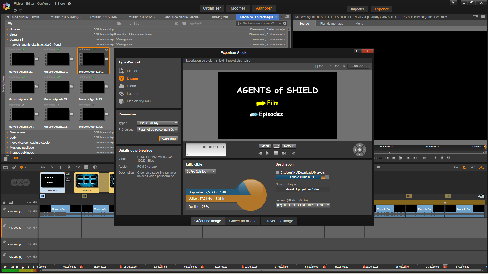
Task: Click the Avancé(e) button
Action: [x=169, y=139]
